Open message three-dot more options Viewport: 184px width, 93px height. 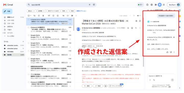tap(140, 28)
